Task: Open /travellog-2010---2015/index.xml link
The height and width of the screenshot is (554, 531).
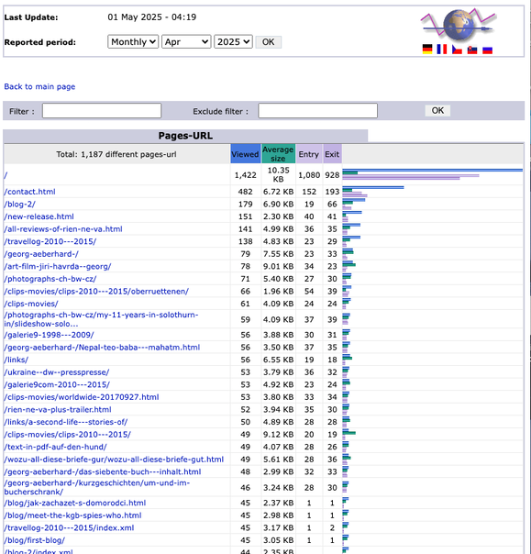Action: tap(69, 527)
